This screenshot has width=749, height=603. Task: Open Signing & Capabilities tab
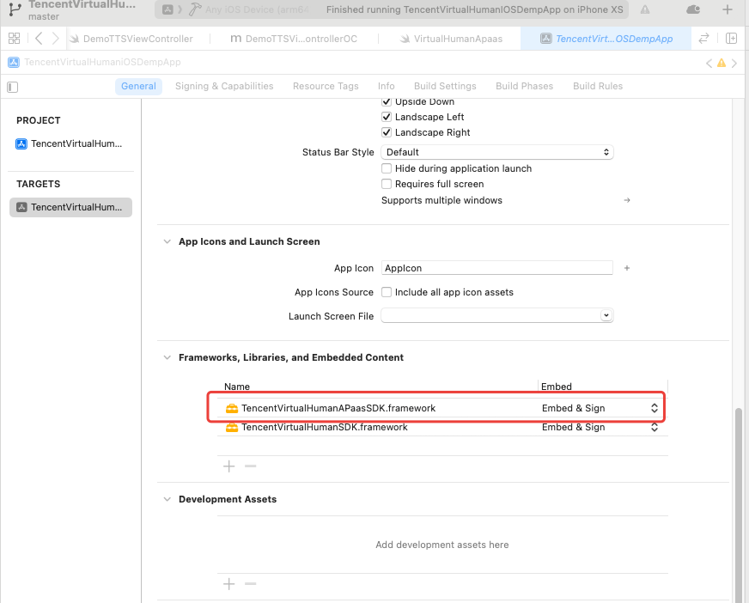click(x=224, y=86)
